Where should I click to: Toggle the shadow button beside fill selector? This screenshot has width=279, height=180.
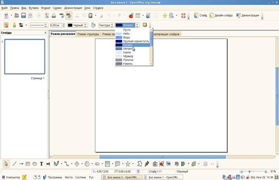coord(145,25)
